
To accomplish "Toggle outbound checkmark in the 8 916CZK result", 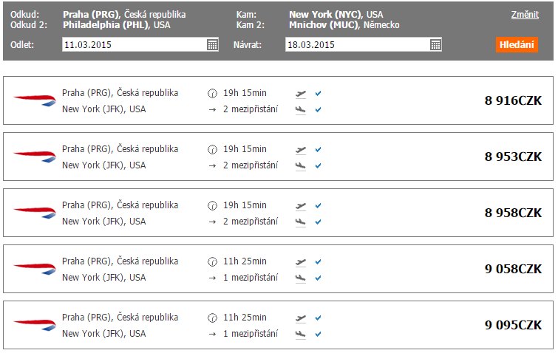I will pyautogui.click(x=318, y=93).
